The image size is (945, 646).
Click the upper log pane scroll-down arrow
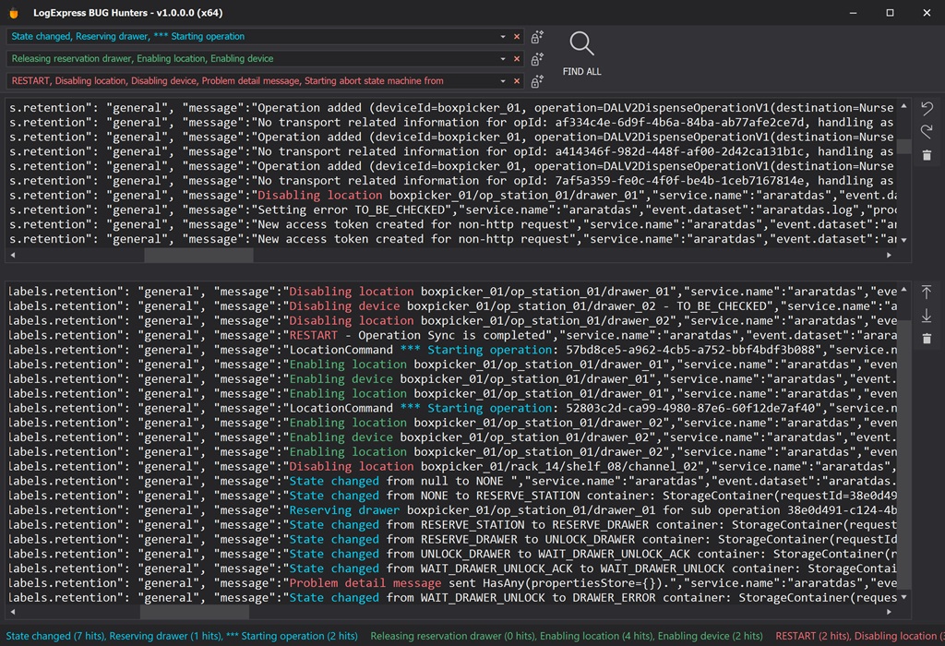(x=903, y=241)
